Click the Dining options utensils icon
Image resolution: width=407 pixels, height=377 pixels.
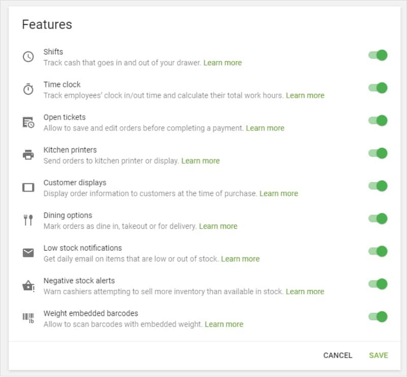(x=28, y=219)
